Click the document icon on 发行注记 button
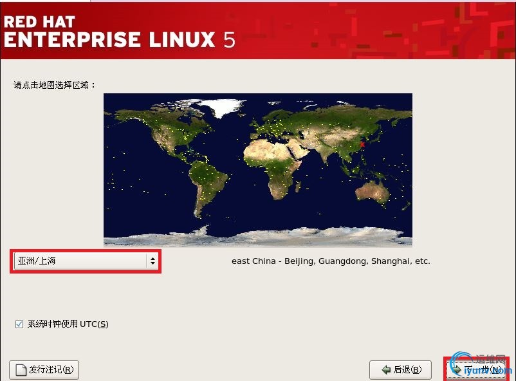 21,370
